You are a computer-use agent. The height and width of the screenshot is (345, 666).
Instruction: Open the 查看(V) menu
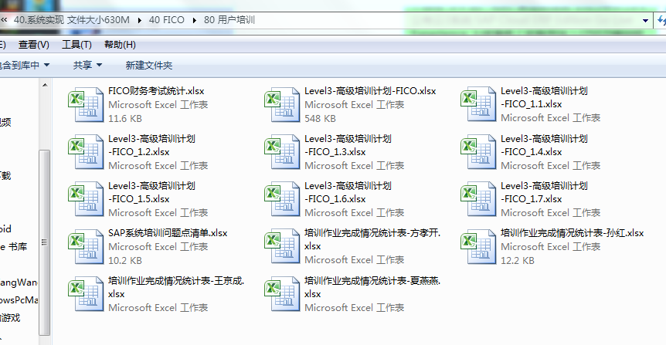(33, 45)
